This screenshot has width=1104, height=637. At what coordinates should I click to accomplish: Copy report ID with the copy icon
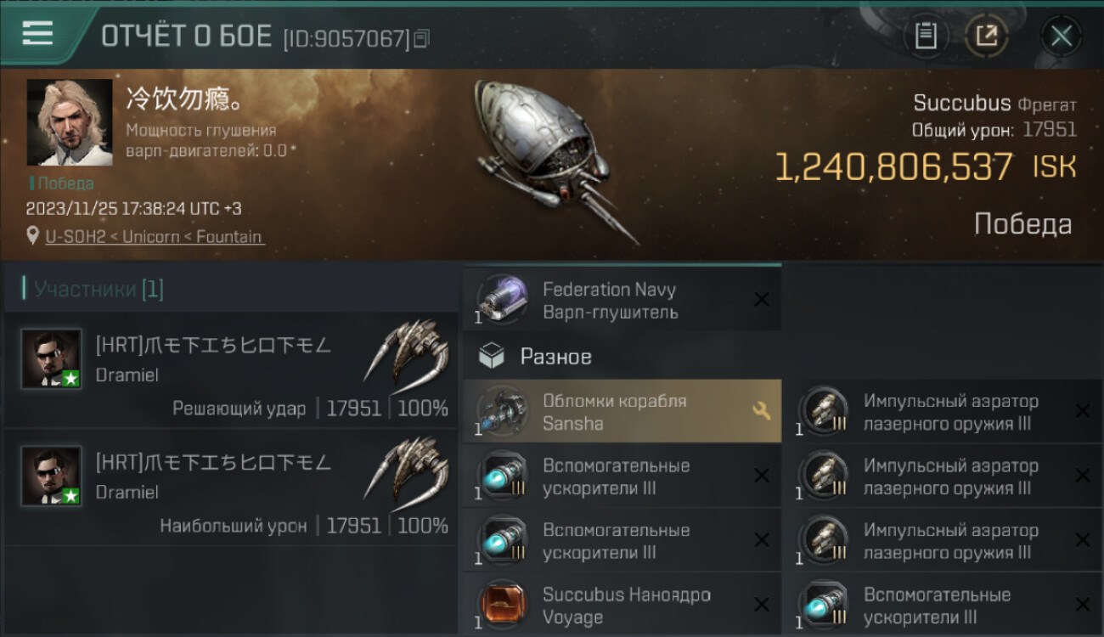click(x=422, y=37)
